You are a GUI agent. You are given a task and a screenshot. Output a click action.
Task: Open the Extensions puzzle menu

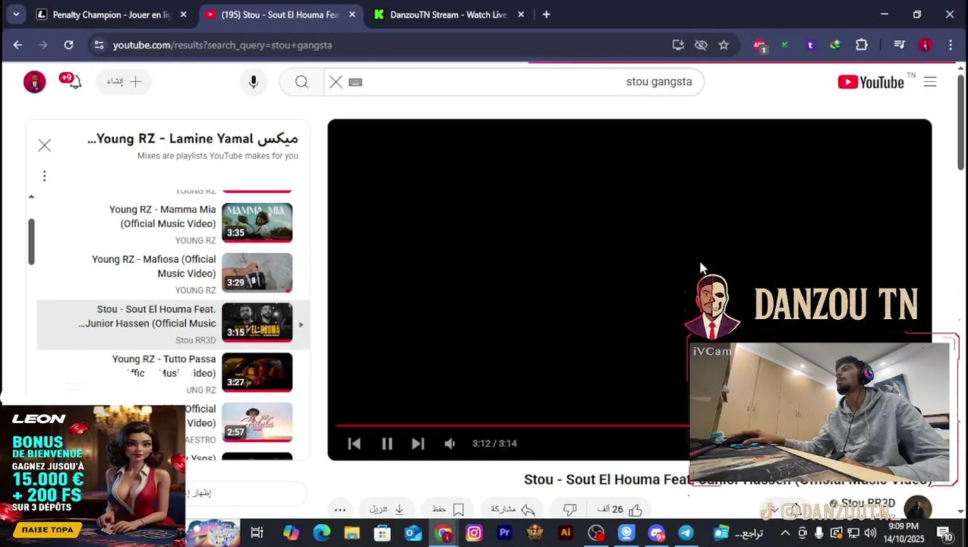862,45
